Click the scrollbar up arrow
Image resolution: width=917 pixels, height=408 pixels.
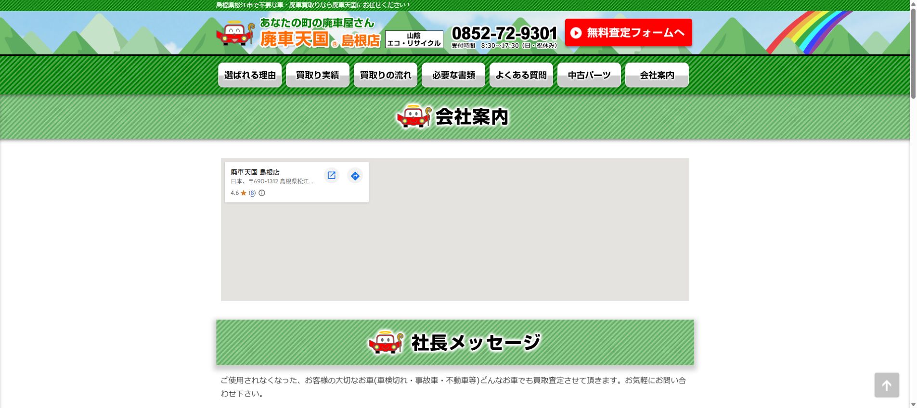pyautogui.click(x=913, y=3)
